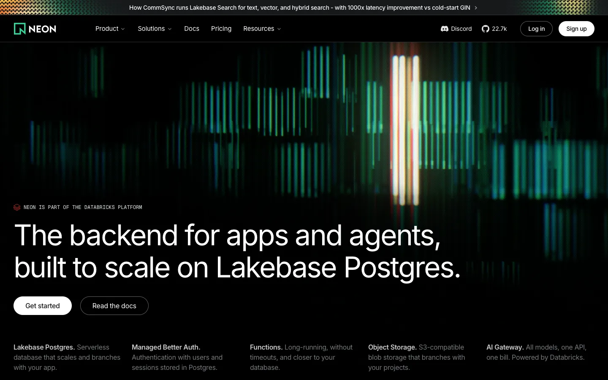Open the Docs nav item
Image resolution: width=608 pixels, height=380 pixels.
coord(192,29)
